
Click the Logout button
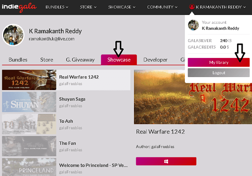click(x=218, y=73)
